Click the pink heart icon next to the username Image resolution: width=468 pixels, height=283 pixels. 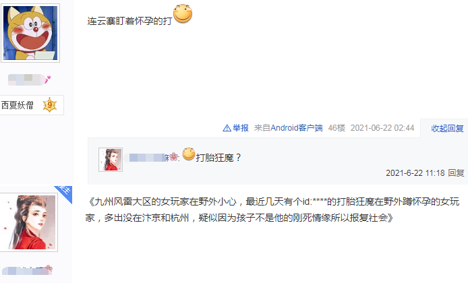(48, 80)
